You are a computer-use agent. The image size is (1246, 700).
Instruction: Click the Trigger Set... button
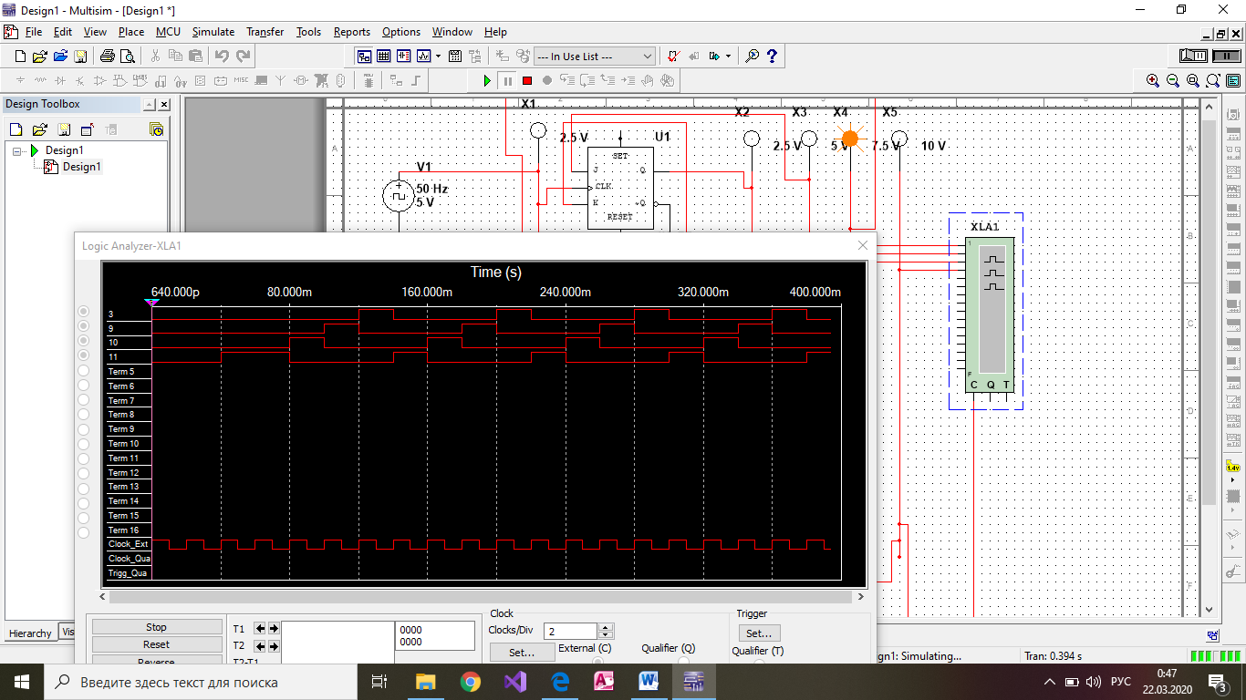(x=759, y=633)
